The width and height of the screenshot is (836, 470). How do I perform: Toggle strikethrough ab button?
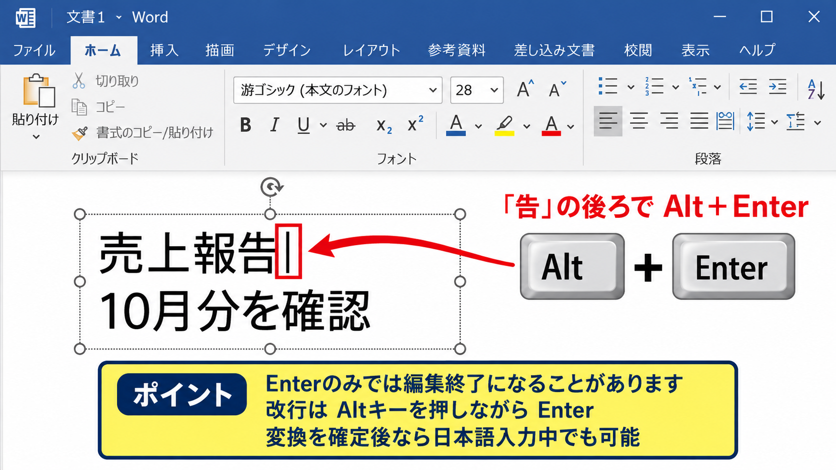[345, 125]
